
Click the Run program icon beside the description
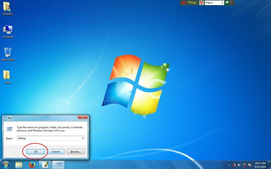point(9,129)
